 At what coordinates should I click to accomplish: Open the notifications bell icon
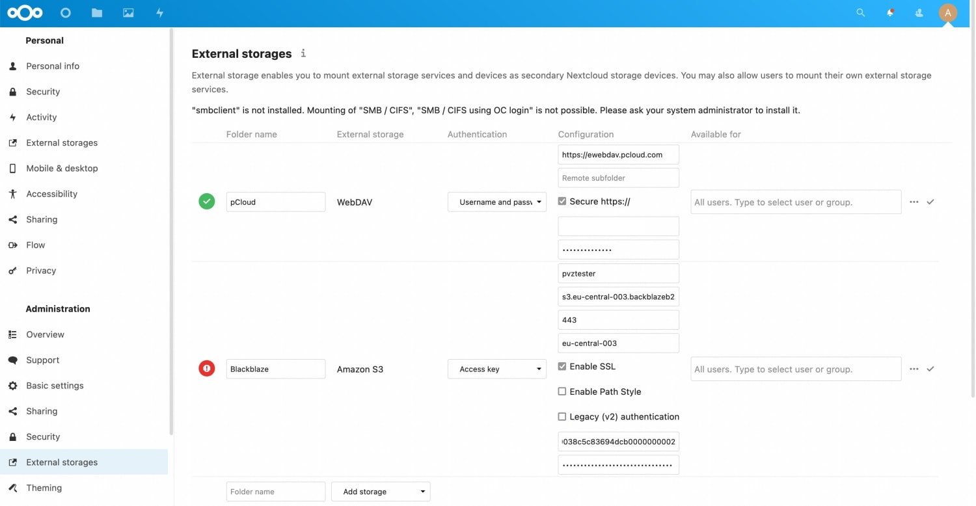(x=890, y=12)
